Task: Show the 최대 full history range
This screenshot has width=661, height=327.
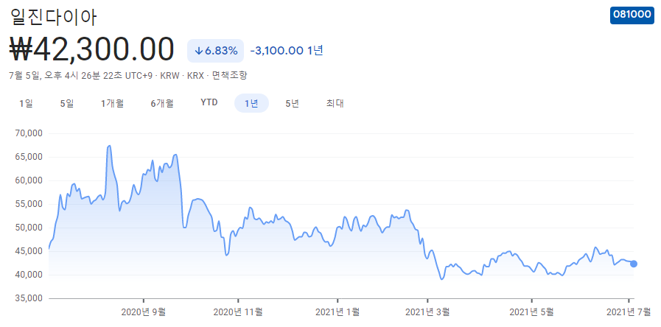Action: tap(335, 103)
